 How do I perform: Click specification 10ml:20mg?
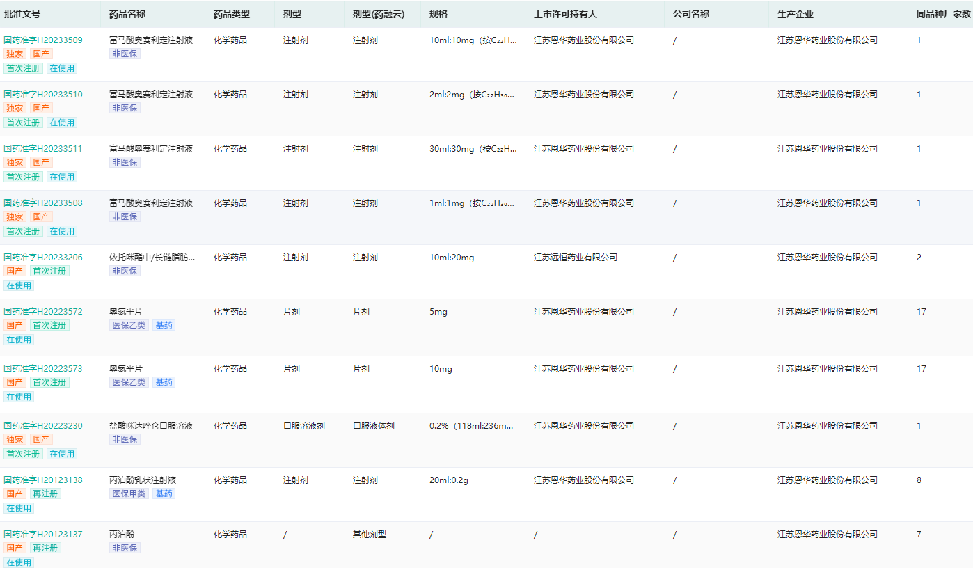[452, 258]
